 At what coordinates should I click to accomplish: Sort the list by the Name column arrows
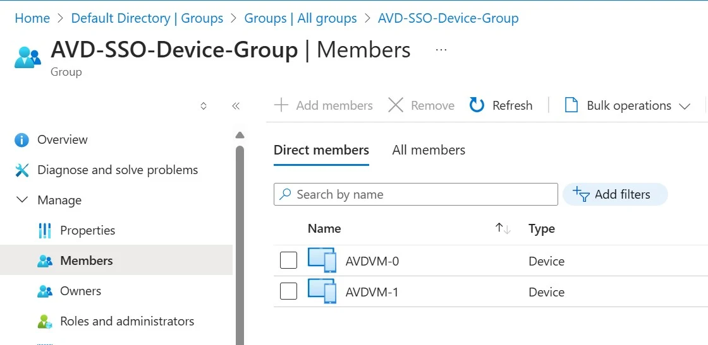point(503,229)
